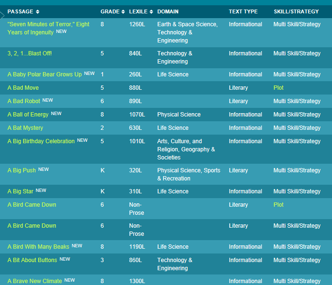Screen dimensions: 332x285
Task: Select the 320L lexile value
Action: coord(136,170)
